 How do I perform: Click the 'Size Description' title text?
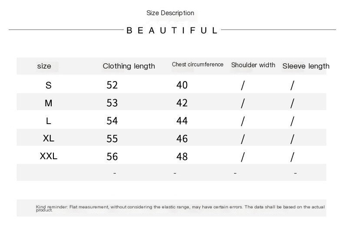tap(170, 13)
